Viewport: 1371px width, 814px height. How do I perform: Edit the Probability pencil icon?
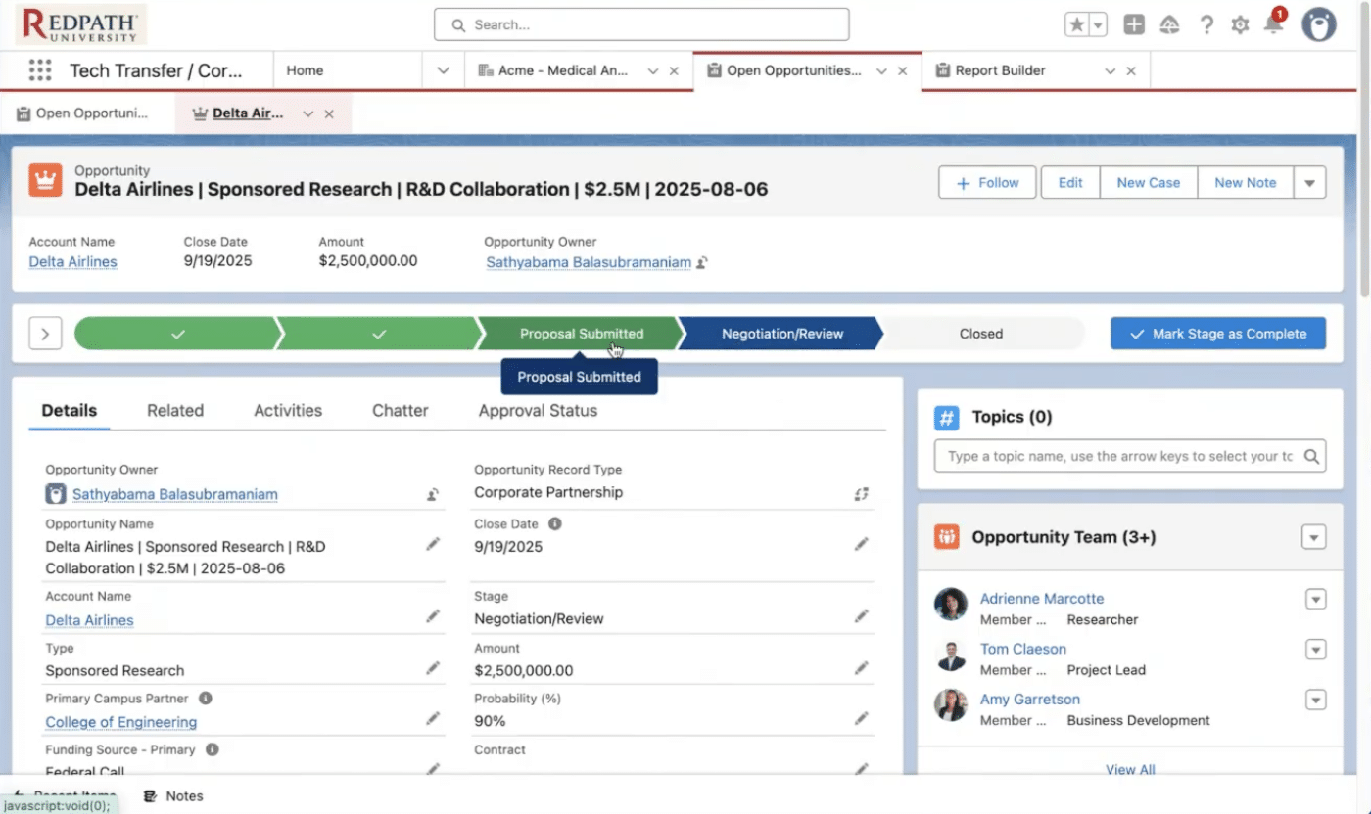pos(862,719)
